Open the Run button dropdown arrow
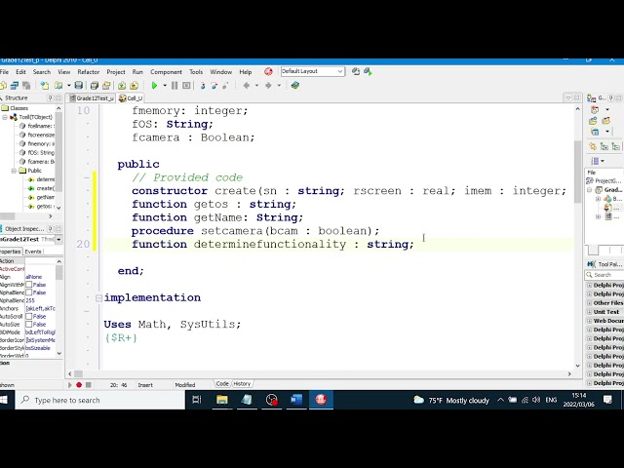Image resolution: width=624 pixels, height=468 pixels. click(x=165, y=85)
